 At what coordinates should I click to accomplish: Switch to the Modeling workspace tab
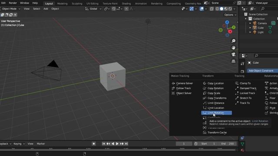tap(62, 3)
